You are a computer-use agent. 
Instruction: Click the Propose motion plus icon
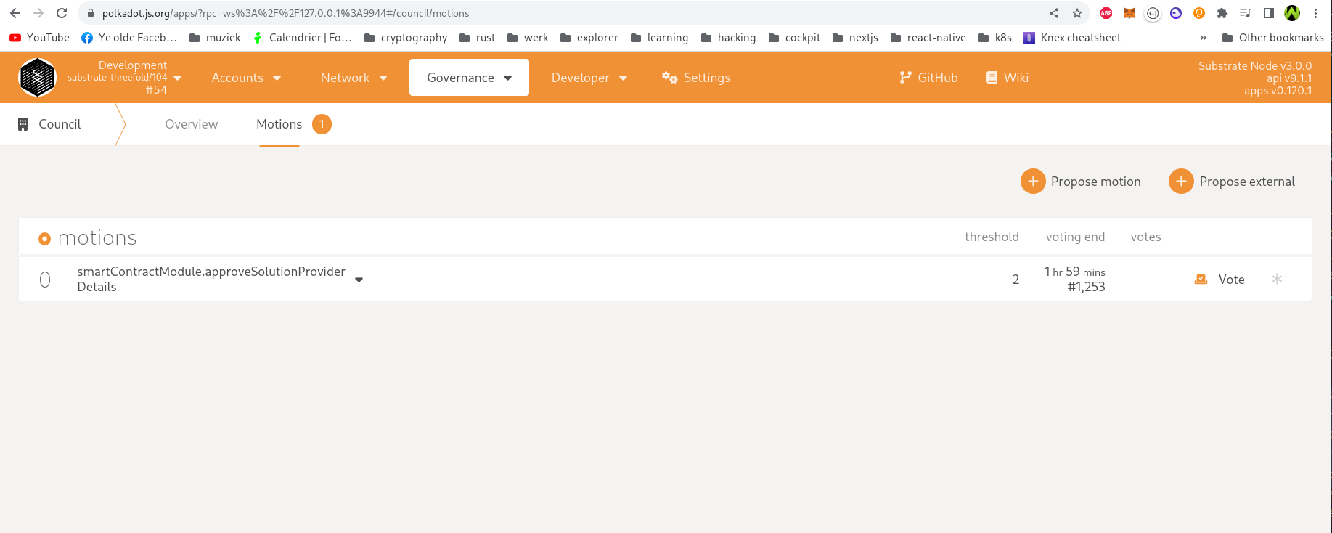[x=1032, y=182]
